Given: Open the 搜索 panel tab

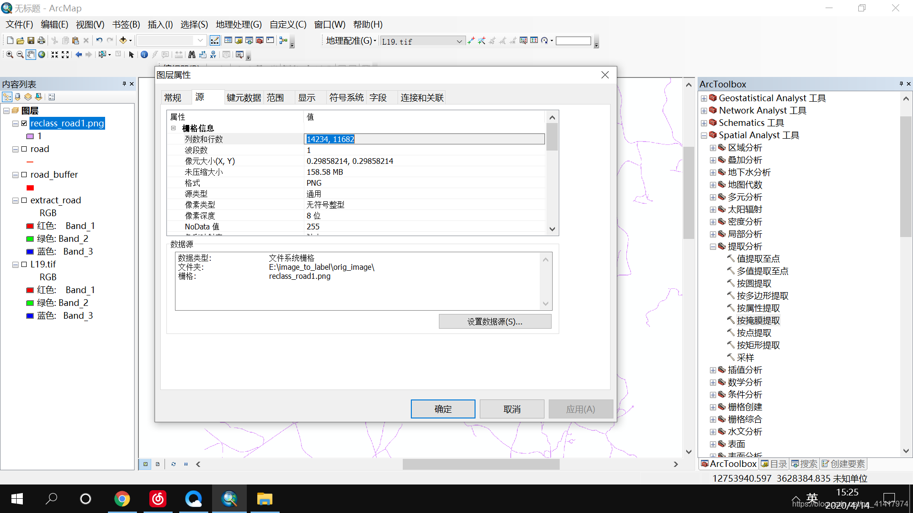Looking at the screenshot, I should point(804,464).
